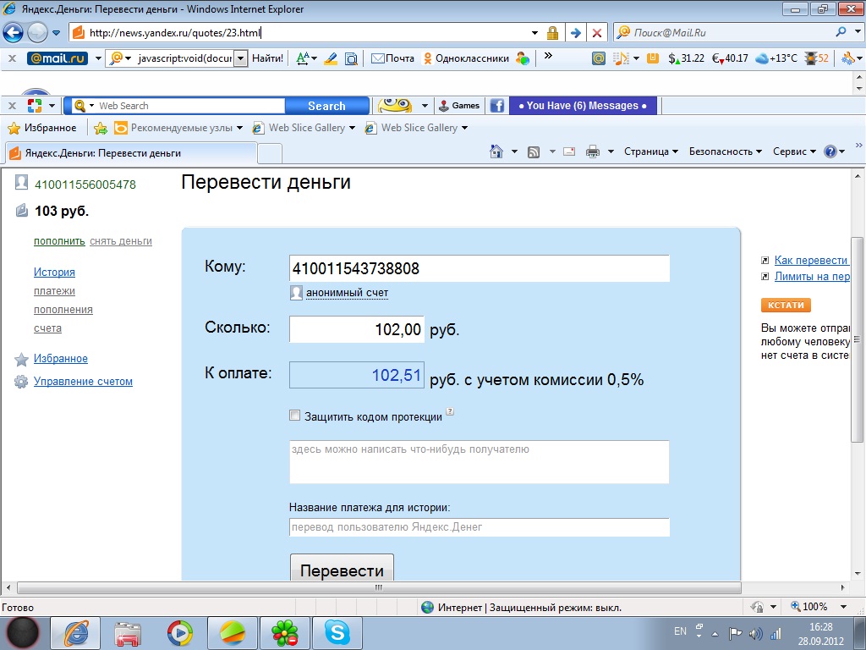Click the blue Help question mark icon

click(x=830, y=151)
